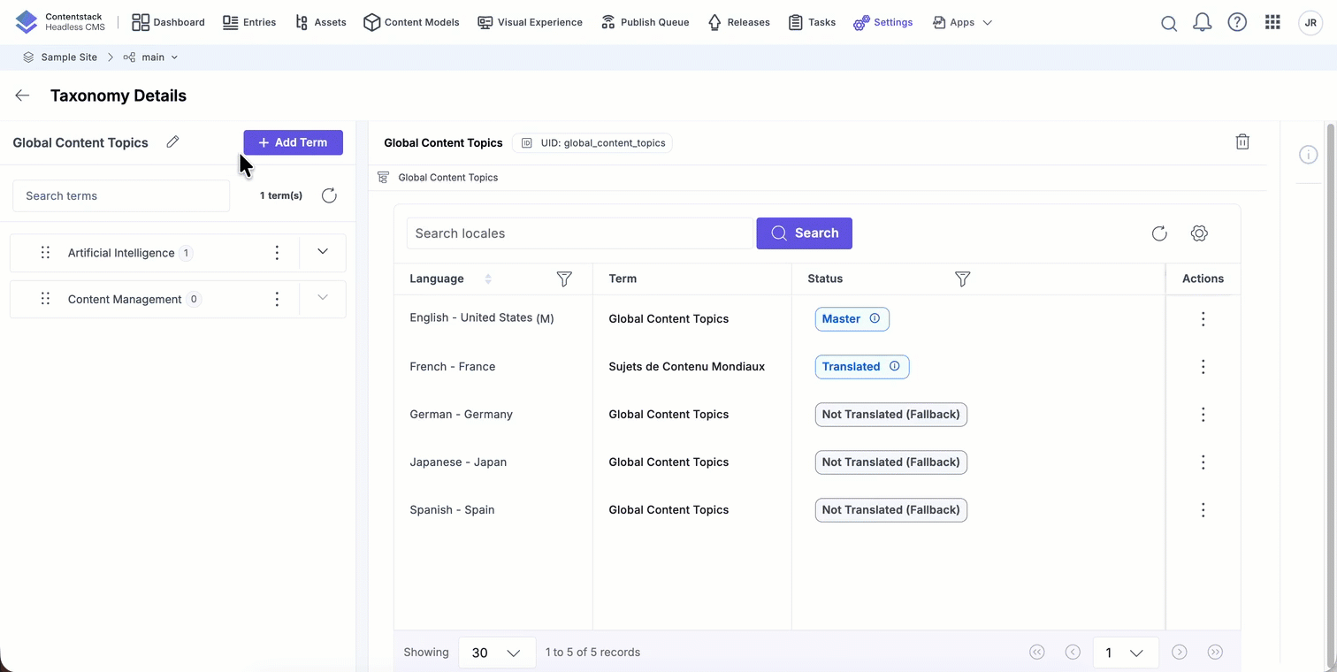Screen dimensions: 1337x672
Task: Click the Add Term button
Action: tap(293, 142)
